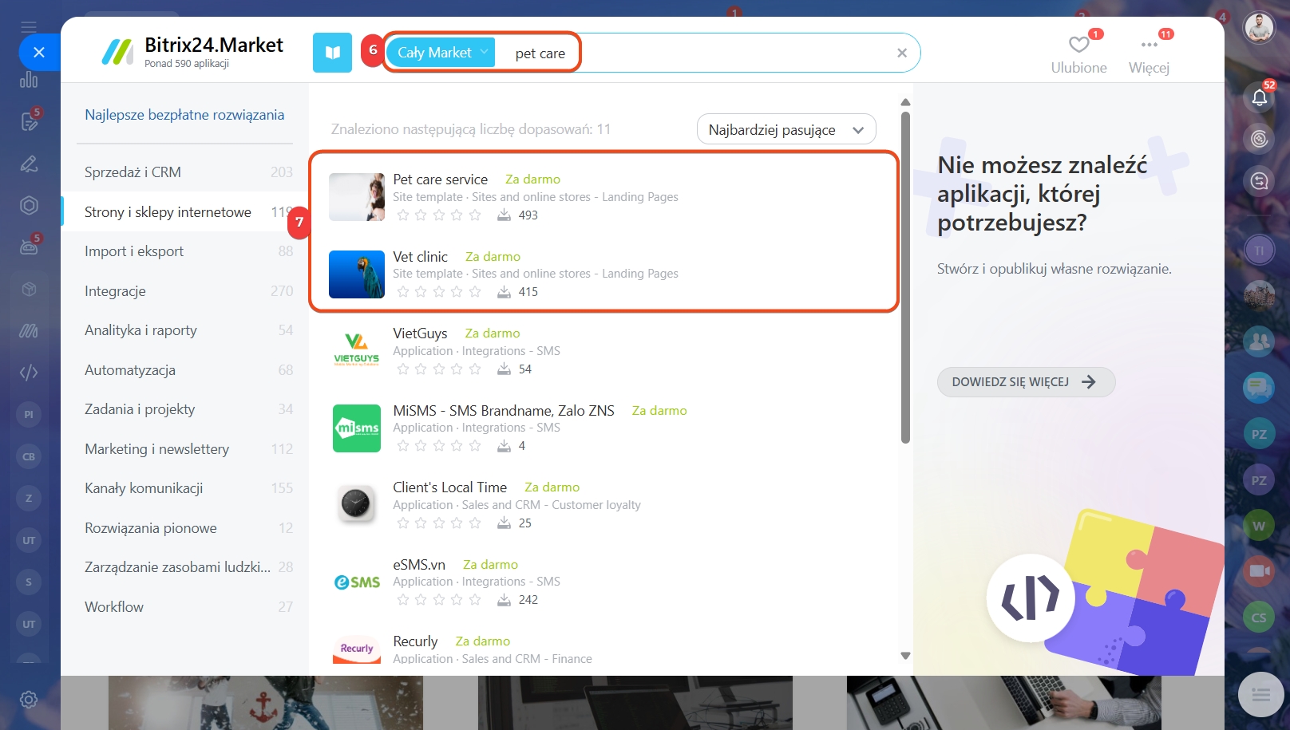1290x730 pixels.
Task: Clear the search field with the X icon
Action: (x=902, y=53)
